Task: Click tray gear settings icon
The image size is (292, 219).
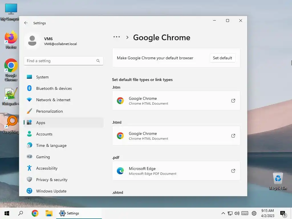Action: [254, 213]
